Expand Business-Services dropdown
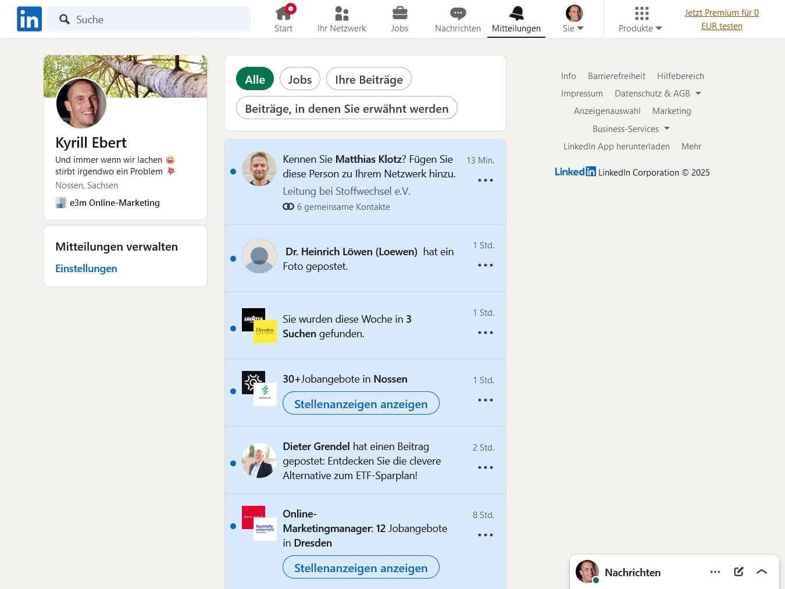Image resolution: width=785 pixels, height=589 pixels. tap(631, 129)
